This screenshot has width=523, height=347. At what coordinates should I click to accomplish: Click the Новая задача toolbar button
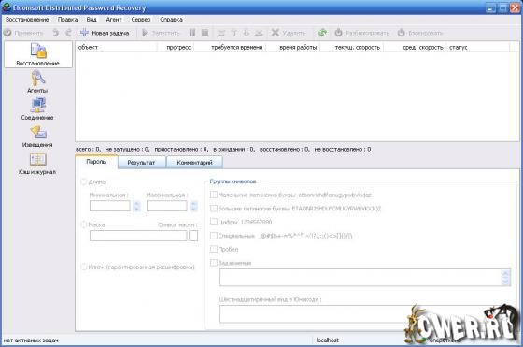pyautogui.click(x=105, y=33)
